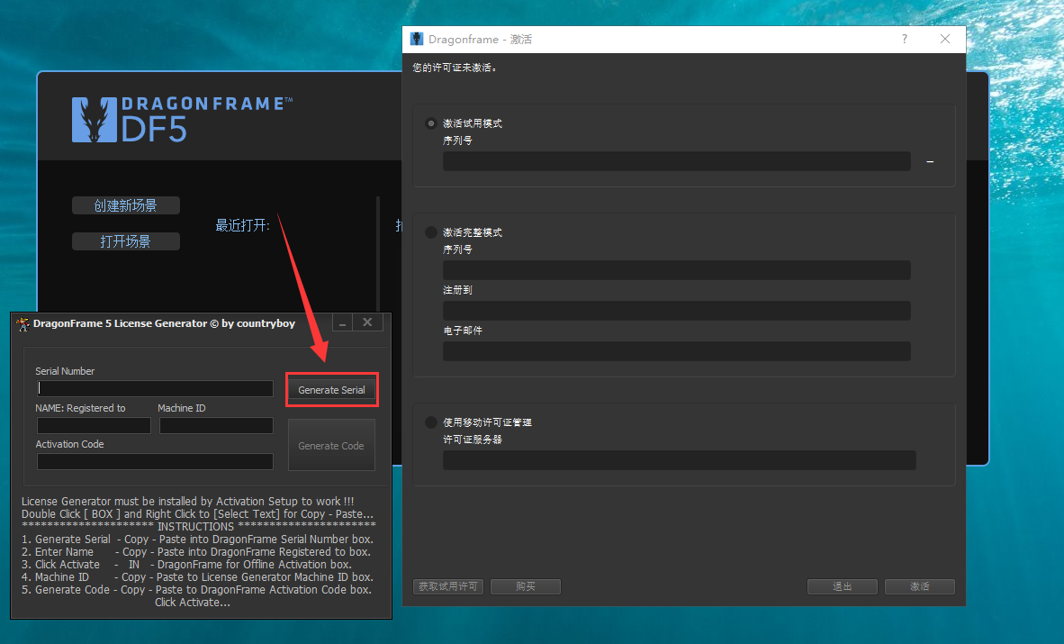Click the Dragonframe dragon icon in the activation dialog title bar
Screen dimensions: 1064x644
coord(415,39)
